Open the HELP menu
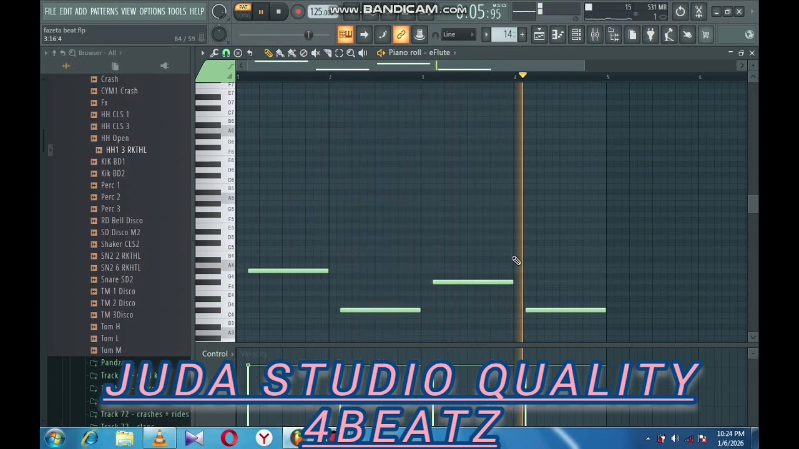The image size is (799, 449). (197, 11)
